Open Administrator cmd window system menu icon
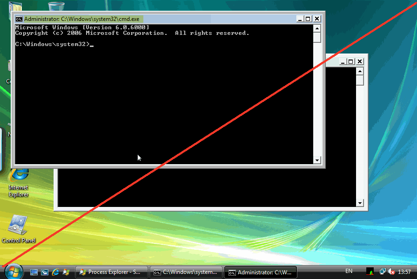The height and width of the screenshot is (279, 417). coord(19,19)
